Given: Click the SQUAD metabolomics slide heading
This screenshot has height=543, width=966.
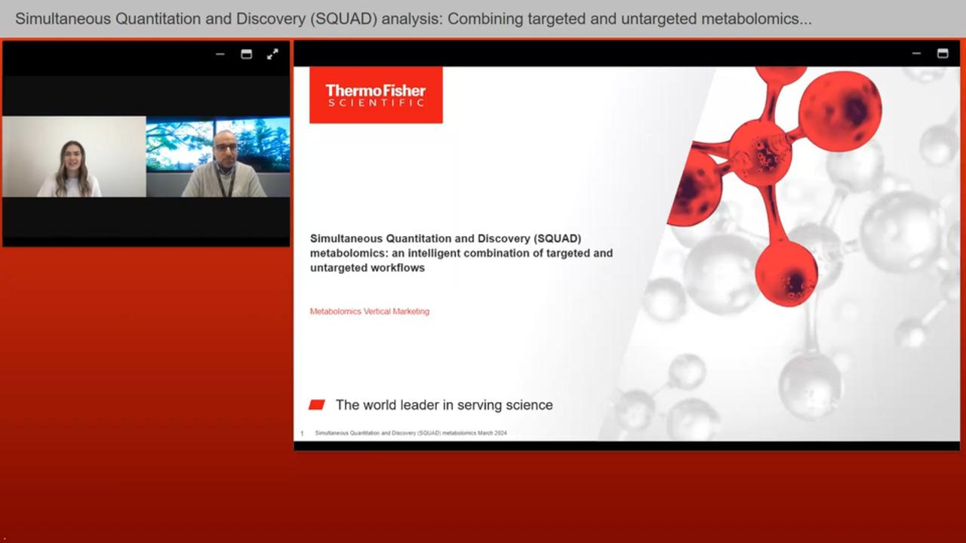Looking at the screenshot, I should click(x=461, y=253).
